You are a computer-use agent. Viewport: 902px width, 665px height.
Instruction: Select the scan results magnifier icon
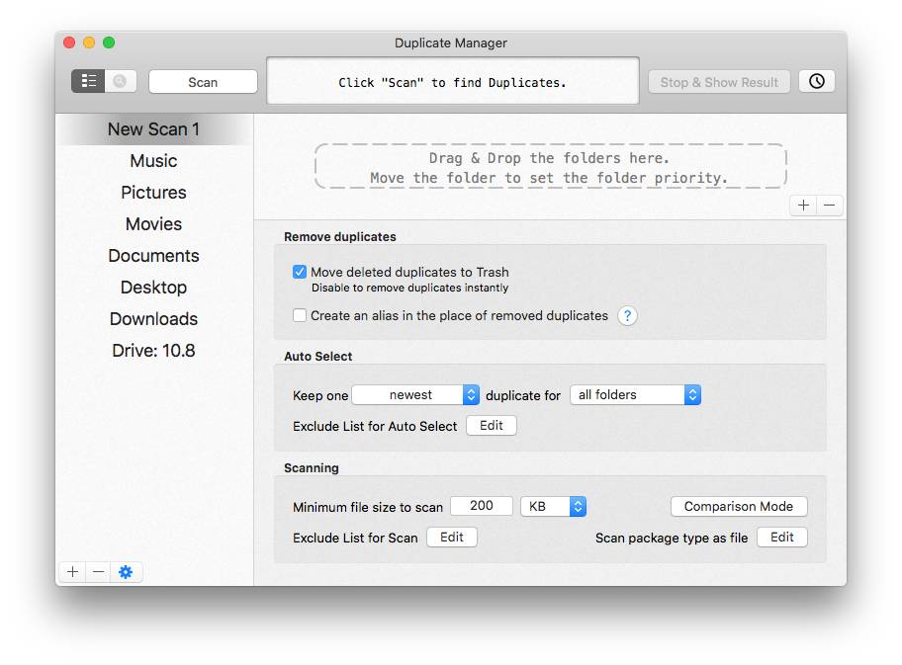[x=119, y=80]
